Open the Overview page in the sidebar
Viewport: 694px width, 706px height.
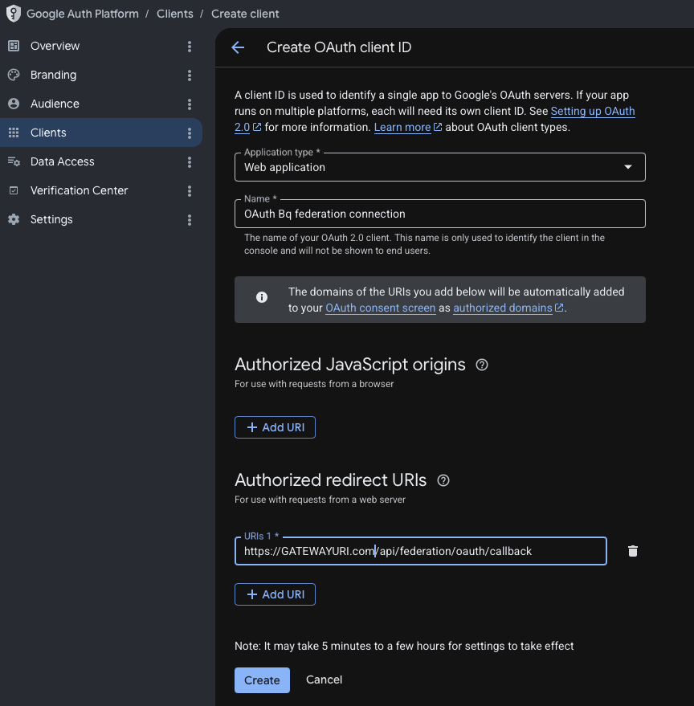tap(55, 46)
